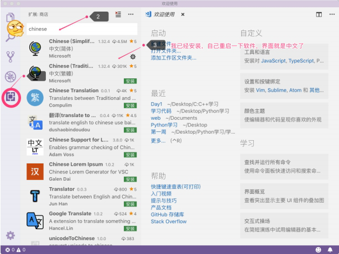The width and height of the screenshot is (339, 254).
Task: Click TypeScript link in 工具和语言
Action: (x=301, y=61)
